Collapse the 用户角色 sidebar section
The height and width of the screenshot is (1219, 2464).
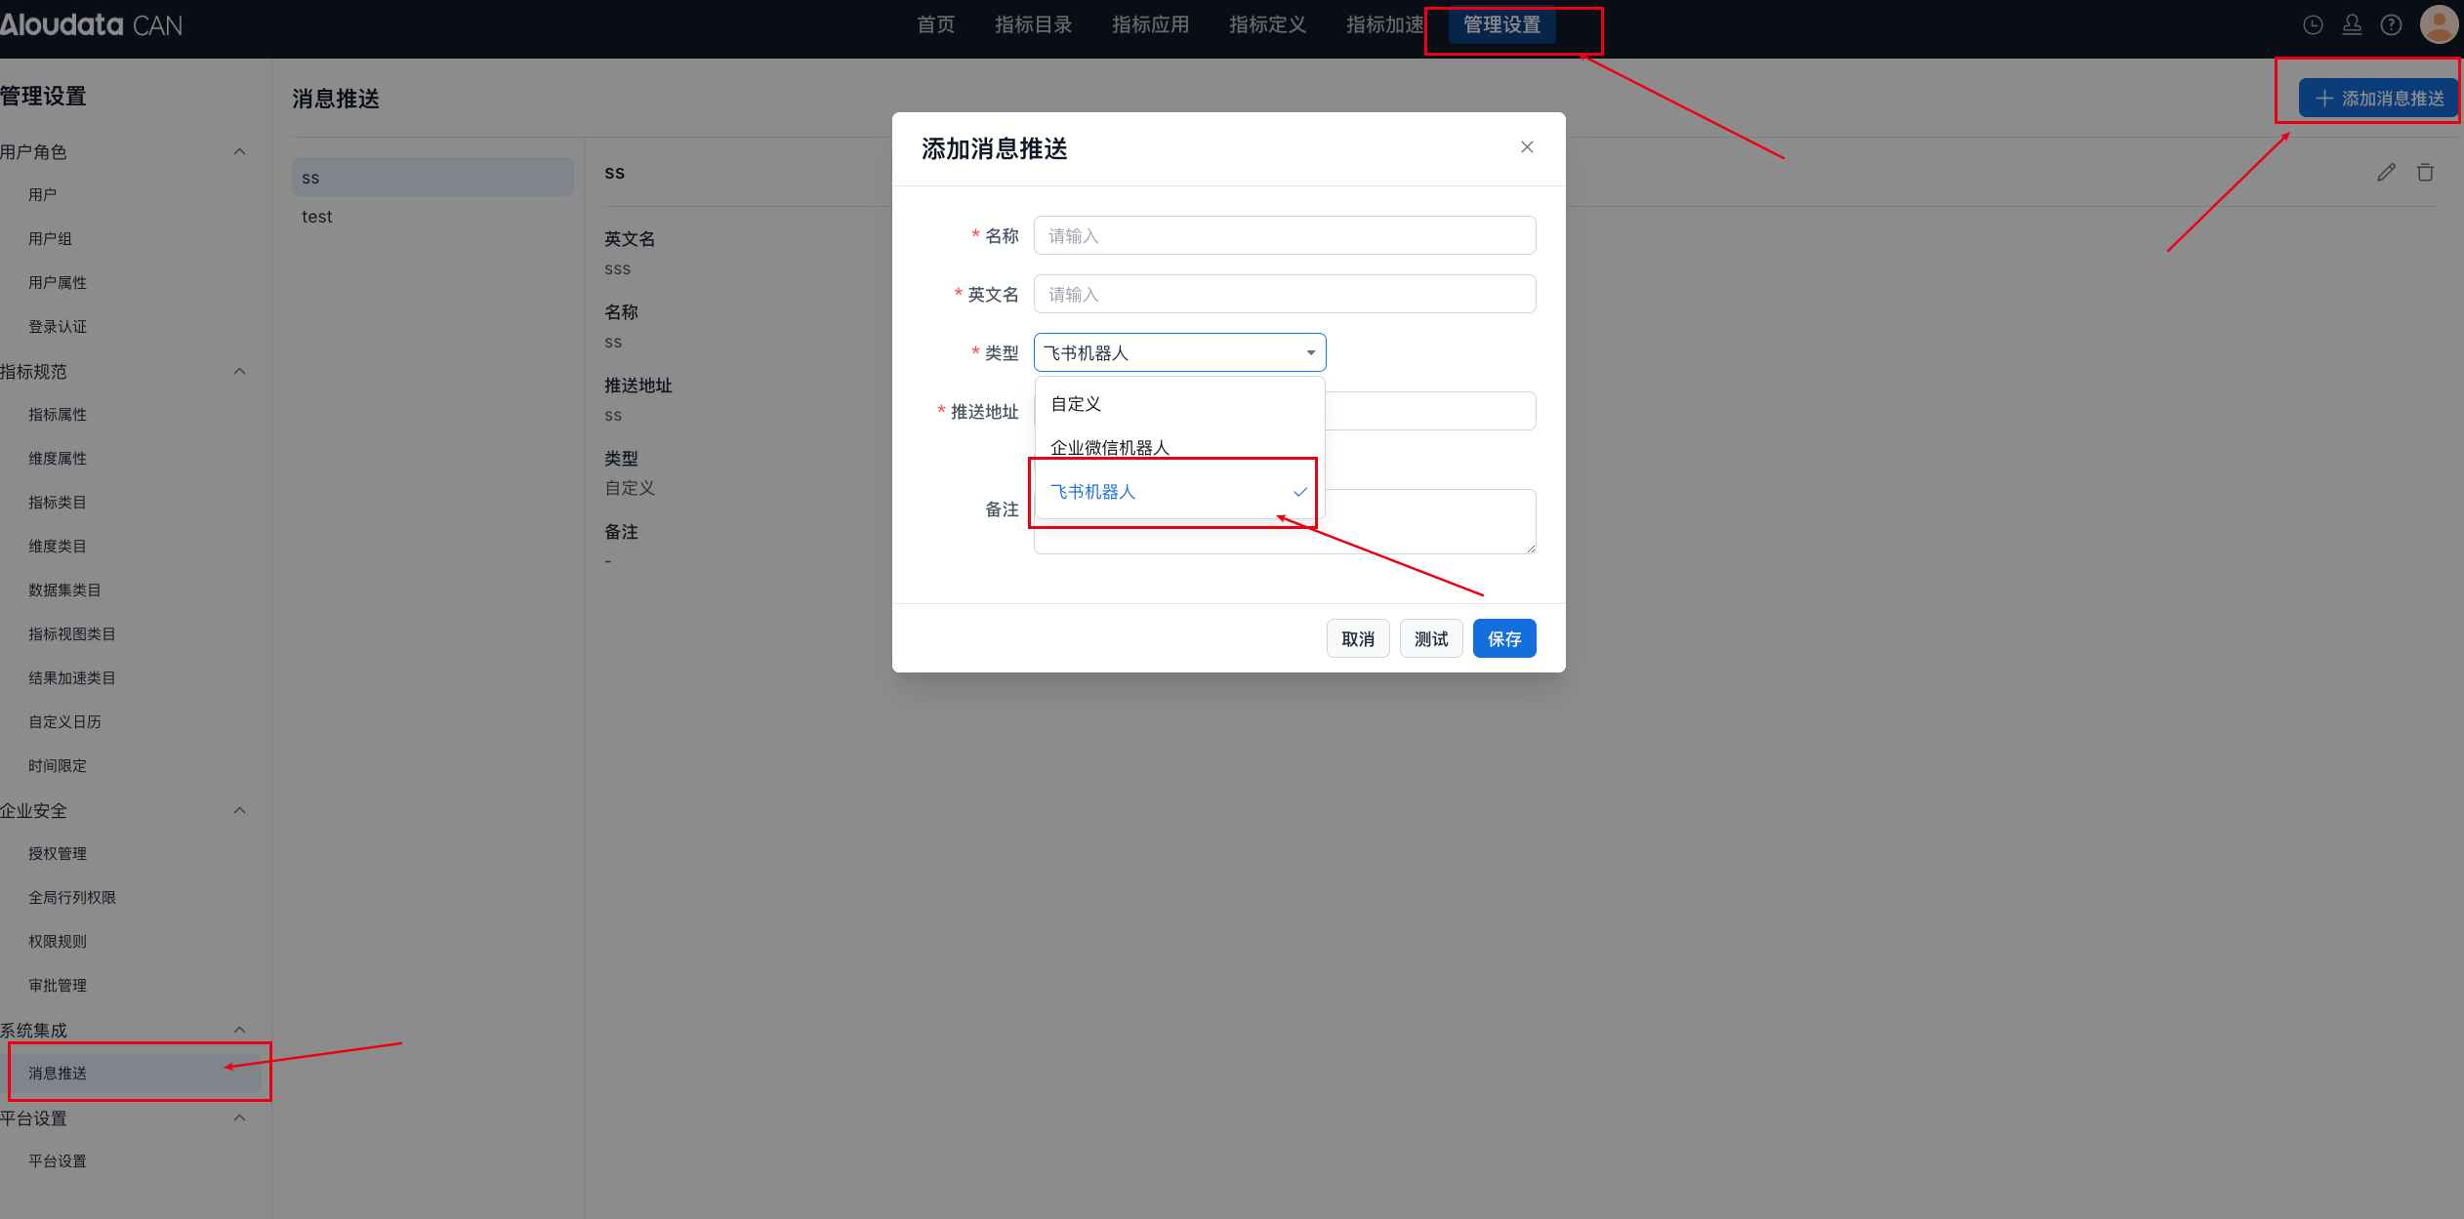tap(239, 151)
